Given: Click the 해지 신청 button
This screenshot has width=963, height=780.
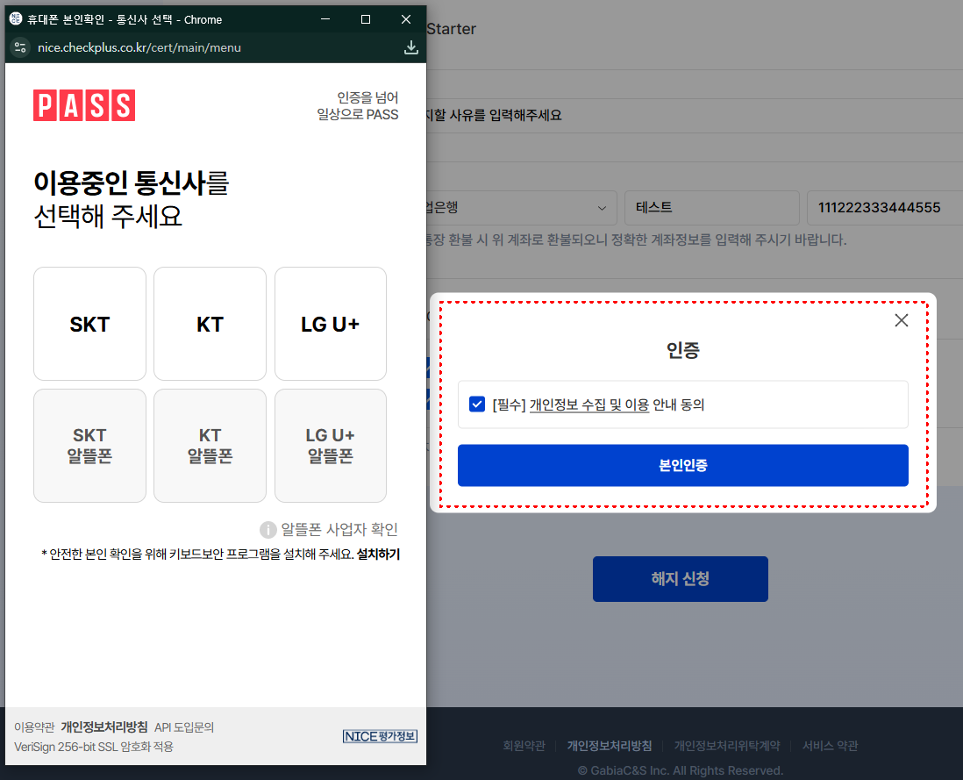Looking at the screenshot, I should pos(681,579).
